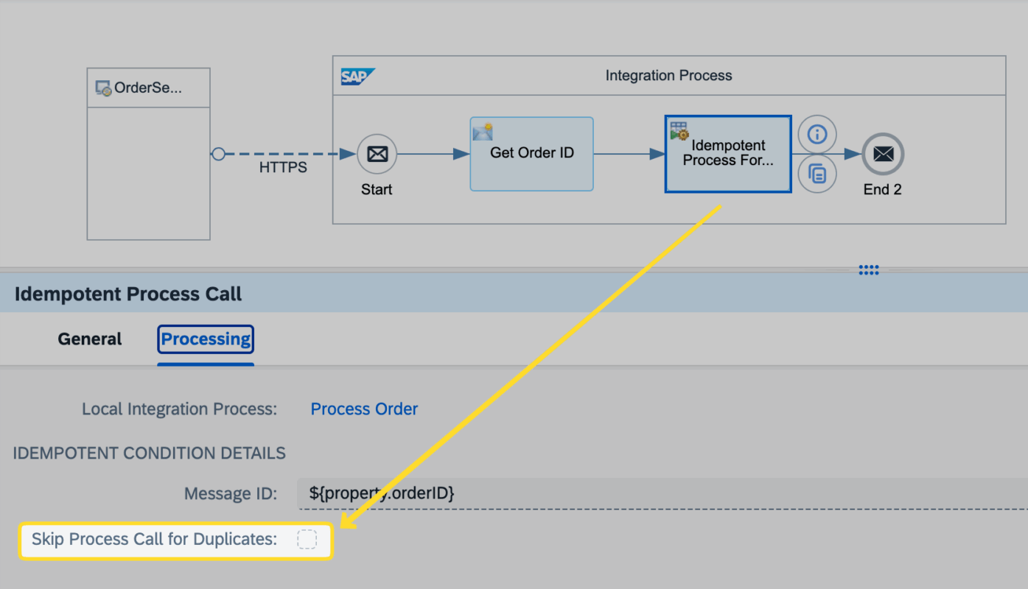Select the Get Order ID step
The height and width of the screenshot is (589, 1028).
pyautogui.click(x=531, y=154)
